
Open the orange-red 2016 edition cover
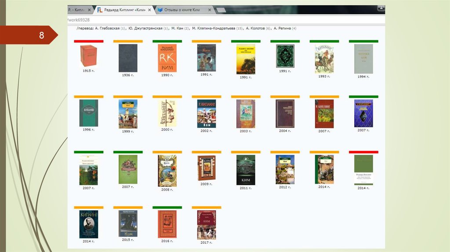click(167, 224)
